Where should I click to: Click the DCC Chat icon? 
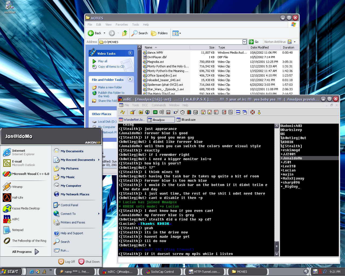pos(210,112)
